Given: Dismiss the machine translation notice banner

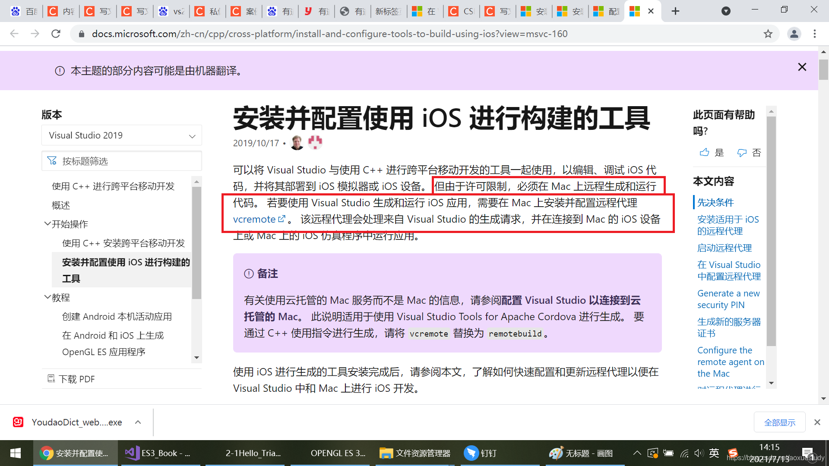Looking at the screenshot, I should tap(802, 67).
